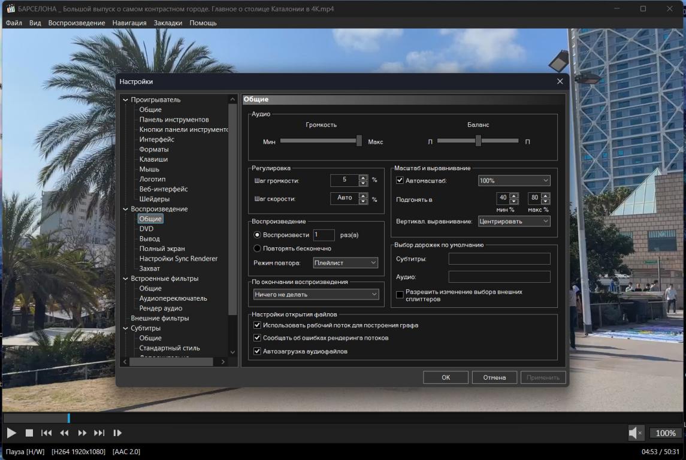Open the Воспроизведение menu

coord(77,23)
